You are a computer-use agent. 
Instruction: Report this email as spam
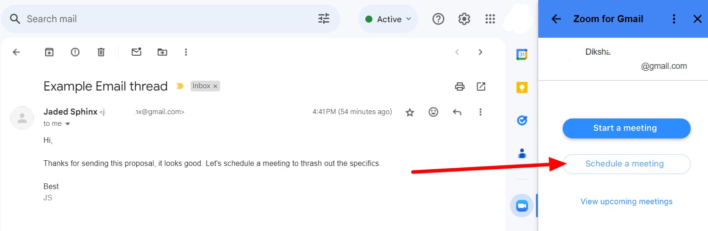coord(75,52)
